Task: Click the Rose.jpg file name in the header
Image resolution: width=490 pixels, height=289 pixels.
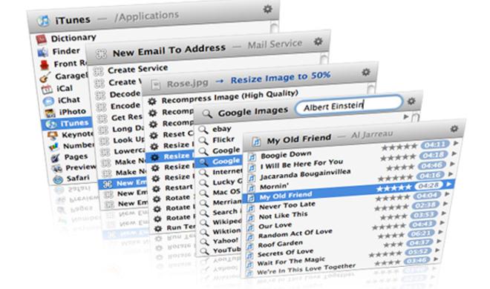Action: (x=188, y=84)
